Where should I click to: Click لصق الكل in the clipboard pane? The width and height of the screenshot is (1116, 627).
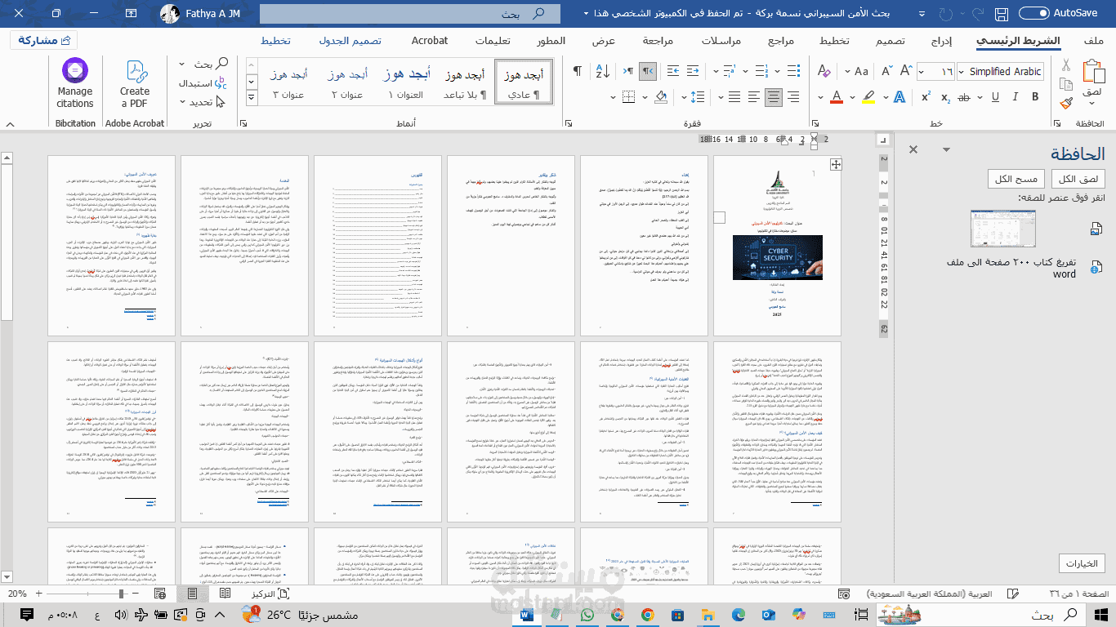coord(1079,180)
